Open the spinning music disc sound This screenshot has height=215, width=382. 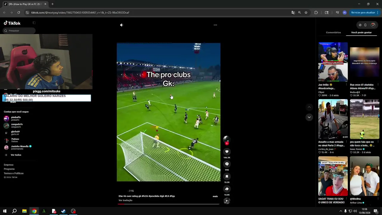227,201
